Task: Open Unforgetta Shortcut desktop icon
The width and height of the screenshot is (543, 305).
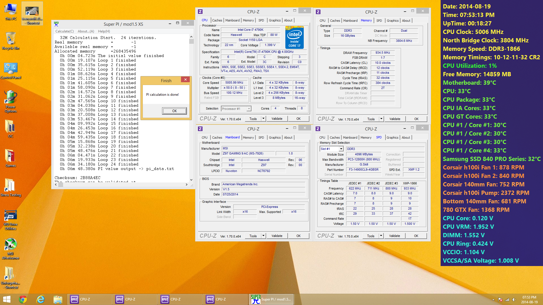Action: click(10, 278)
